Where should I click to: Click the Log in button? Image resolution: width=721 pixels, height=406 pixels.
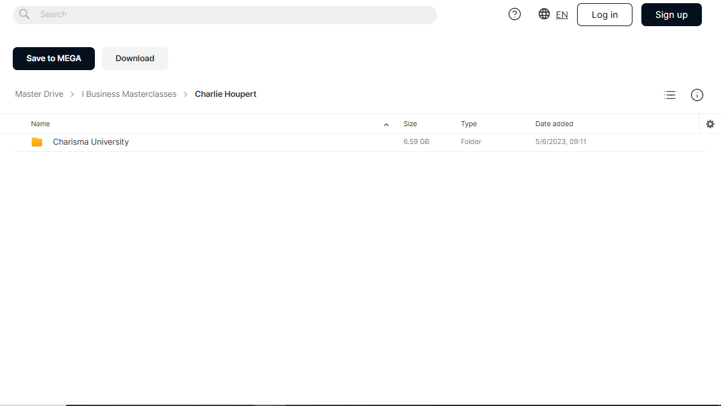pos(604,15)
